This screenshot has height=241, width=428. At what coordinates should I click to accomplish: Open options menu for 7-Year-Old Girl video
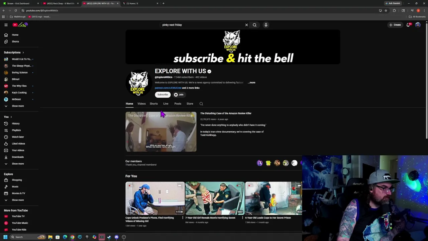242,218
